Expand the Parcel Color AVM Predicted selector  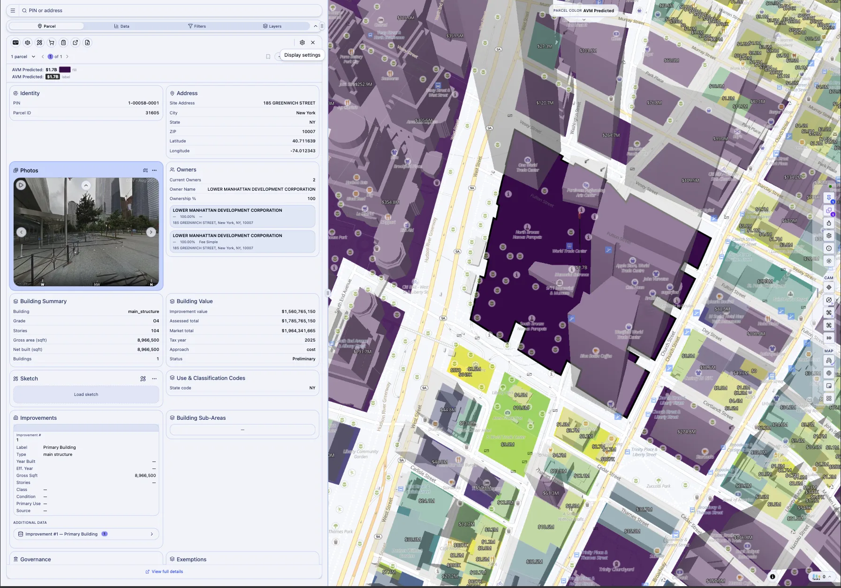tap(583, 10)
